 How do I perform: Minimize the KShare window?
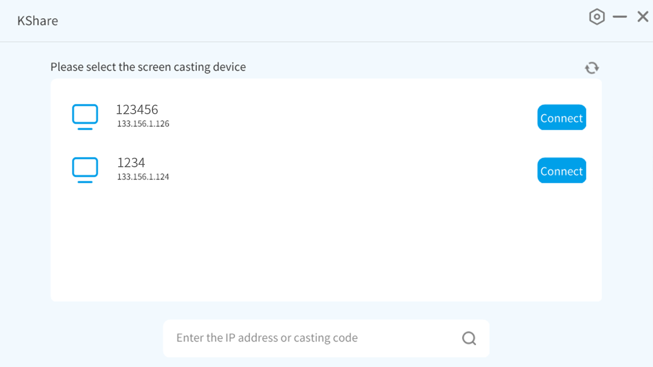(620, 17)
